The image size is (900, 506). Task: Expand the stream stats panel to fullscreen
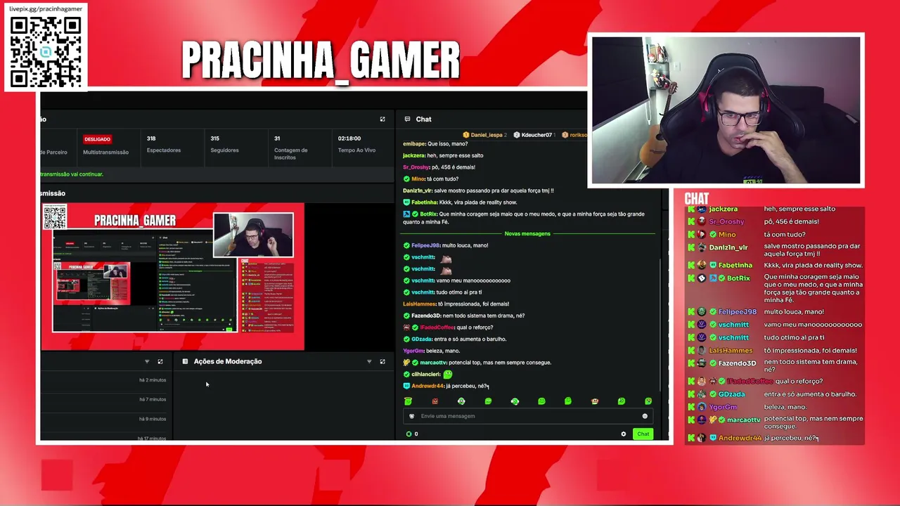(x=382, y=119)
